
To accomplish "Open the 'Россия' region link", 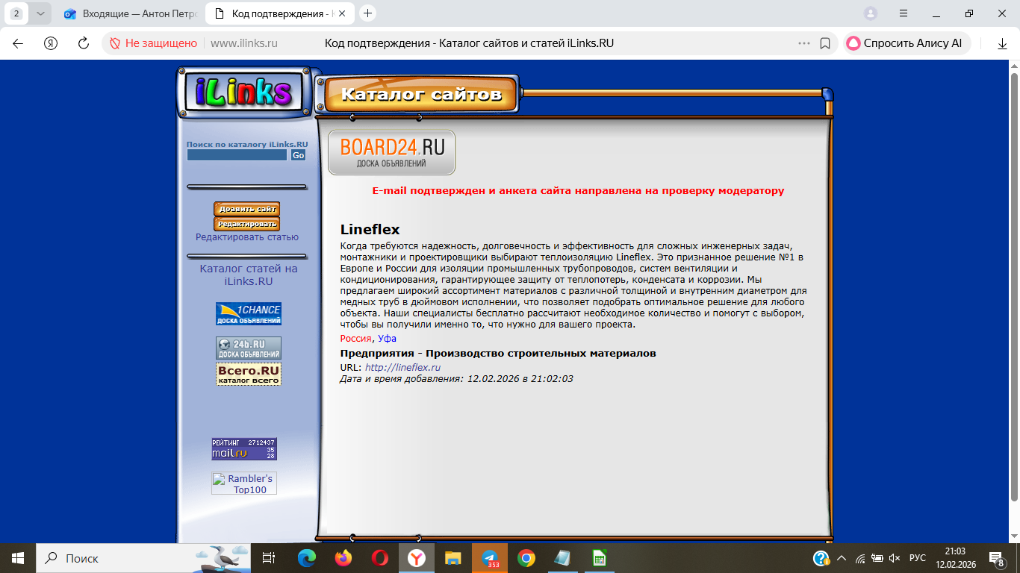I will [x=356, y=339].
